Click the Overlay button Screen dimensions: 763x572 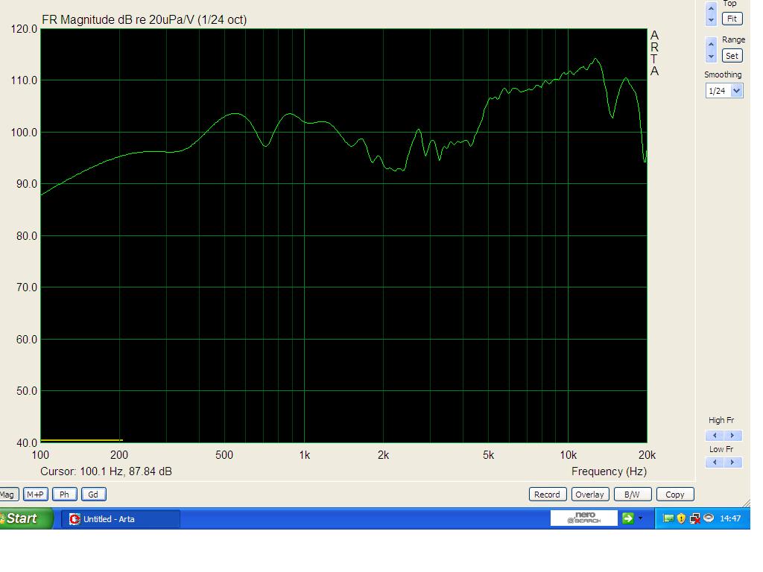(x=590, y=495)
